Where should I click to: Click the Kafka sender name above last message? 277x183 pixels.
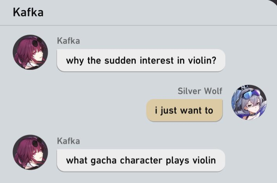(x=68, y=141)
